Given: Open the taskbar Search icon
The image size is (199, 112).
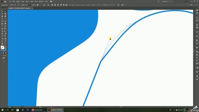Looking at the screenshot, I should (7, 110).
